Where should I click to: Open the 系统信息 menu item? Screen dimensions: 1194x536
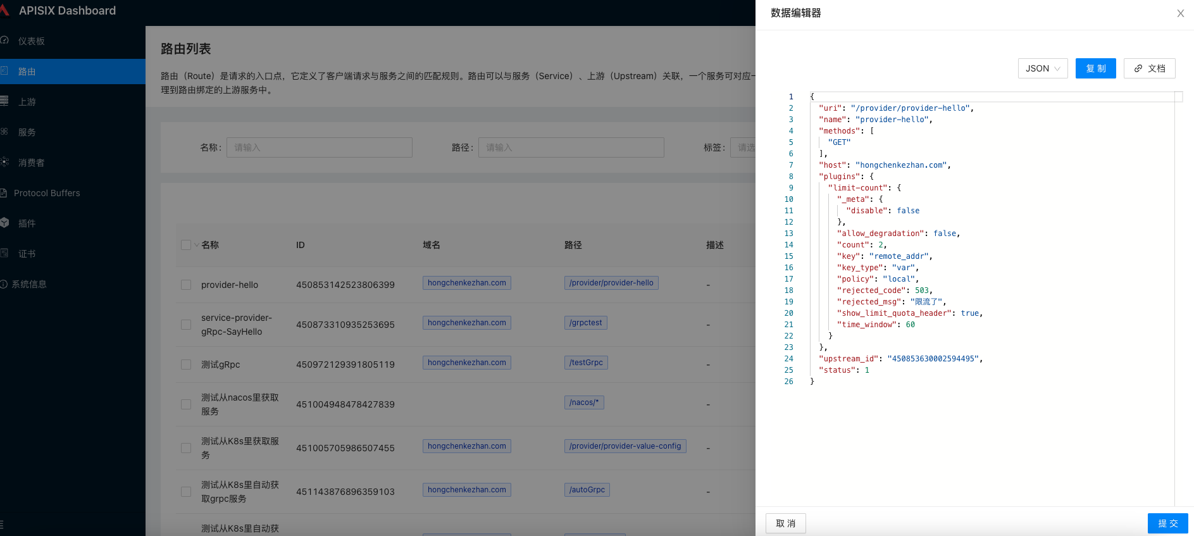(x=73, y=284)
